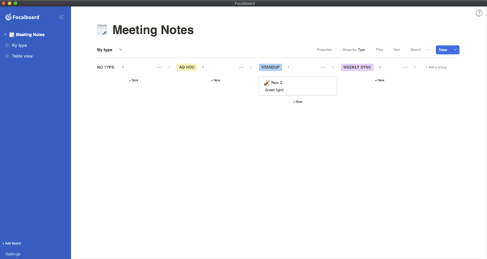487x259 pixels.
Task: Click the blue STANDUP label
Action: coord(270,67)
